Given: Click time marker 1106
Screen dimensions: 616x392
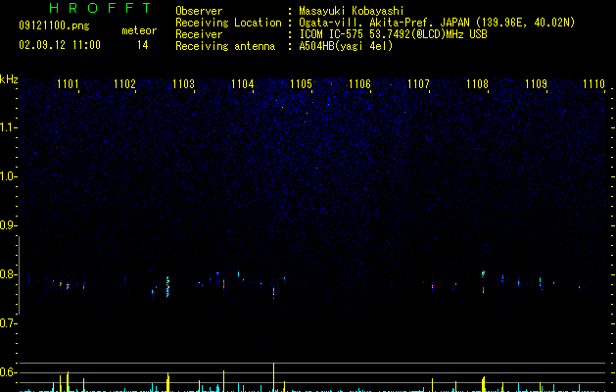Looking at the screenshot, I should click(359, 83).
